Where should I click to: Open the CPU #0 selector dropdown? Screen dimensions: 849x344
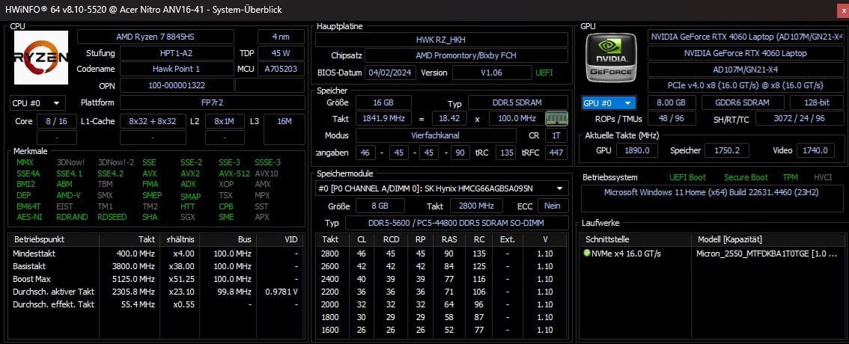[37, 102]
